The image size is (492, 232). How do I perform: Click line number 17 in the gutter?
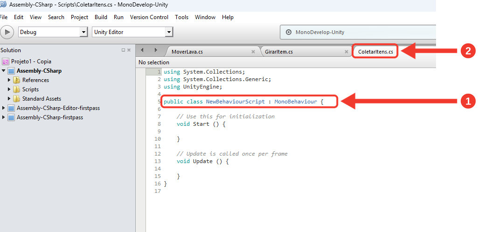tap(158, 191)
